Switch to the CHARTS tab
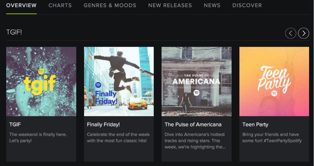Viewport: 314px width, 166px height. (x=60, y=5)
